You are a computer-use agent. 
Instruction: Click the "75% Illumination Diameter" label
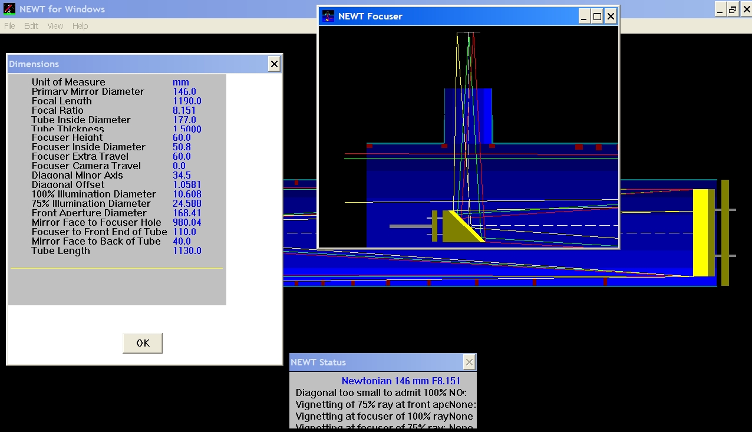click(91, 204)
